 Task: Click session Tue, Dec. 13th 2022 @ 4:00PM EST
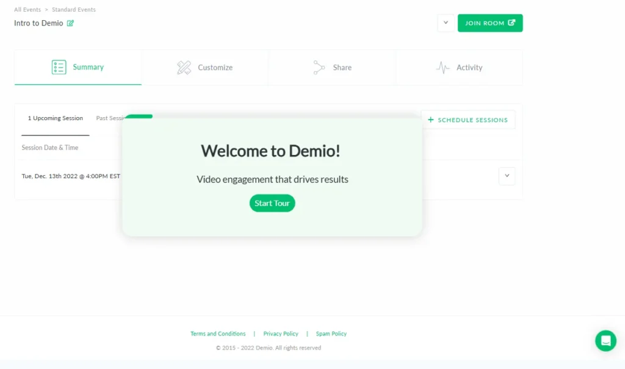[71, 176]
